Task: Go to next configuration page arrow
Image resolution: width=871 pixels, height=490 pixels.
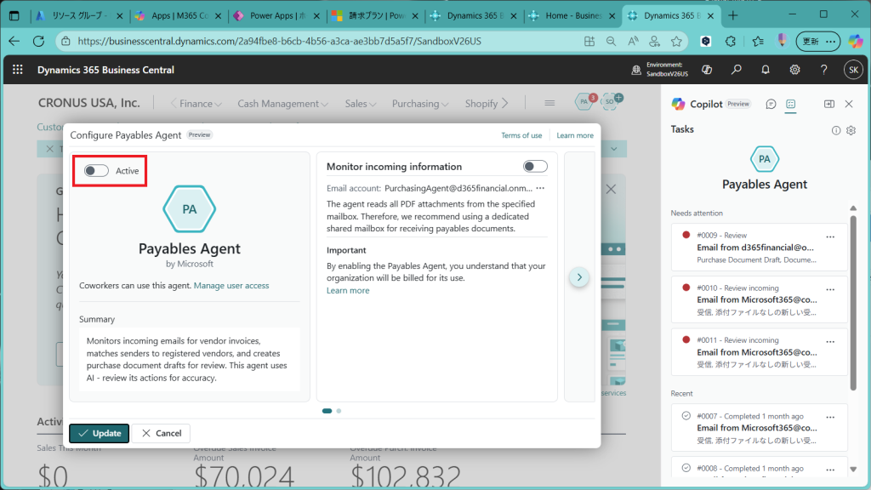Action: click(579, 277)
